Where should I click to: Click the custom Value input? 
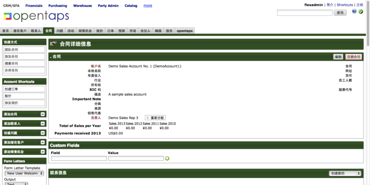[x=136, y=158]
